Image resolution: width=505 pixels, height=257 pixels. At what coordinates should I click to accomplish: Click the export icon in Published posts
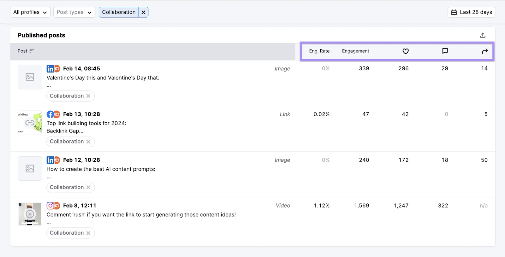click(x=483, y=35)
